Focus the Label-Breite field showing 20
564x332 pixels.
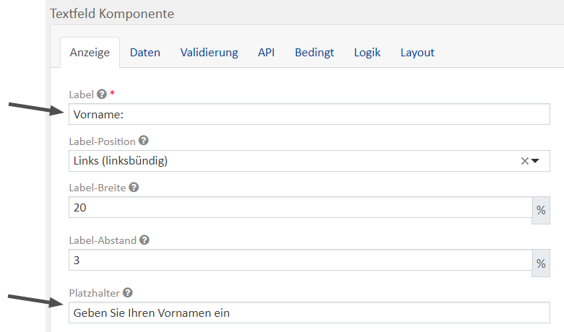tap(300, 208)
